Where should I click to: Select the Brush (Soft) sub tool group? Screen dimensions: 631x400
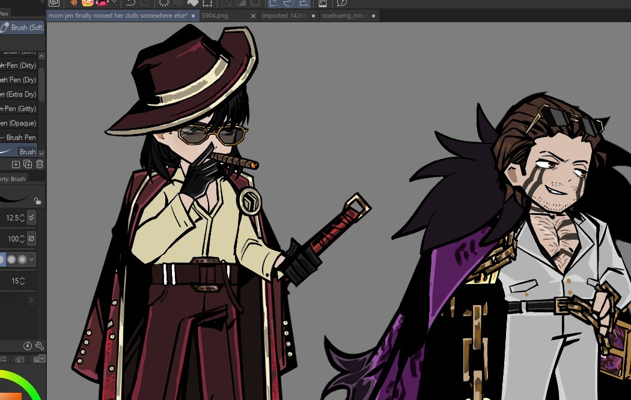(x=22, y=28)
